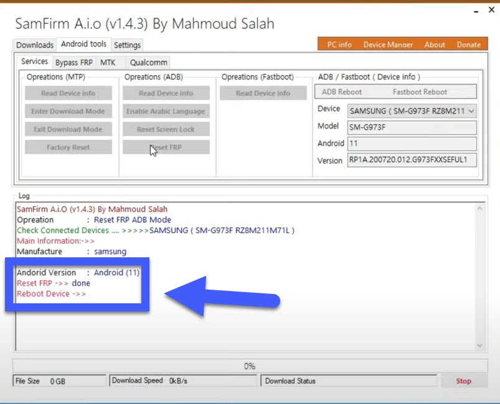
Task: Click log line 'Reset FRP ->> done'
Action: pos(54,283)
